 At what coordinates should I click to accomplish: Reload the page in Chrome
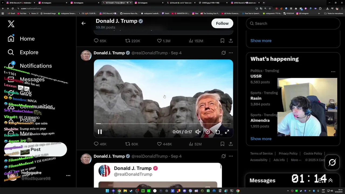pos(12,8)
